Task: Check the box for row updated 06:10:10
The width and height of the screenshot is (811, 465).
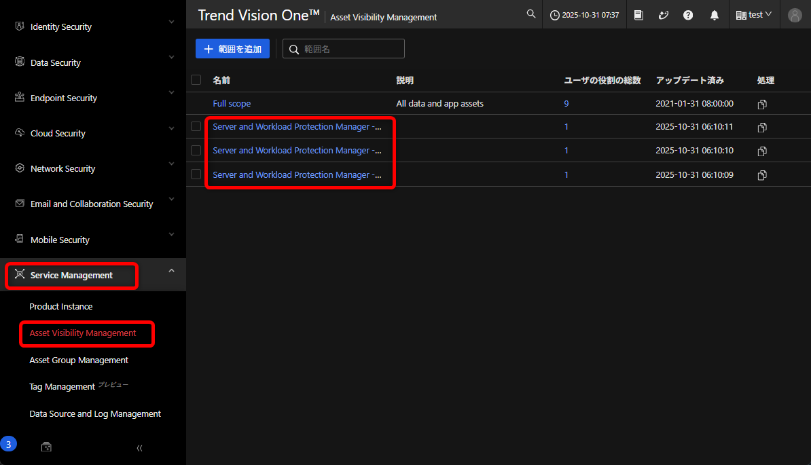Action: [196, 150]
